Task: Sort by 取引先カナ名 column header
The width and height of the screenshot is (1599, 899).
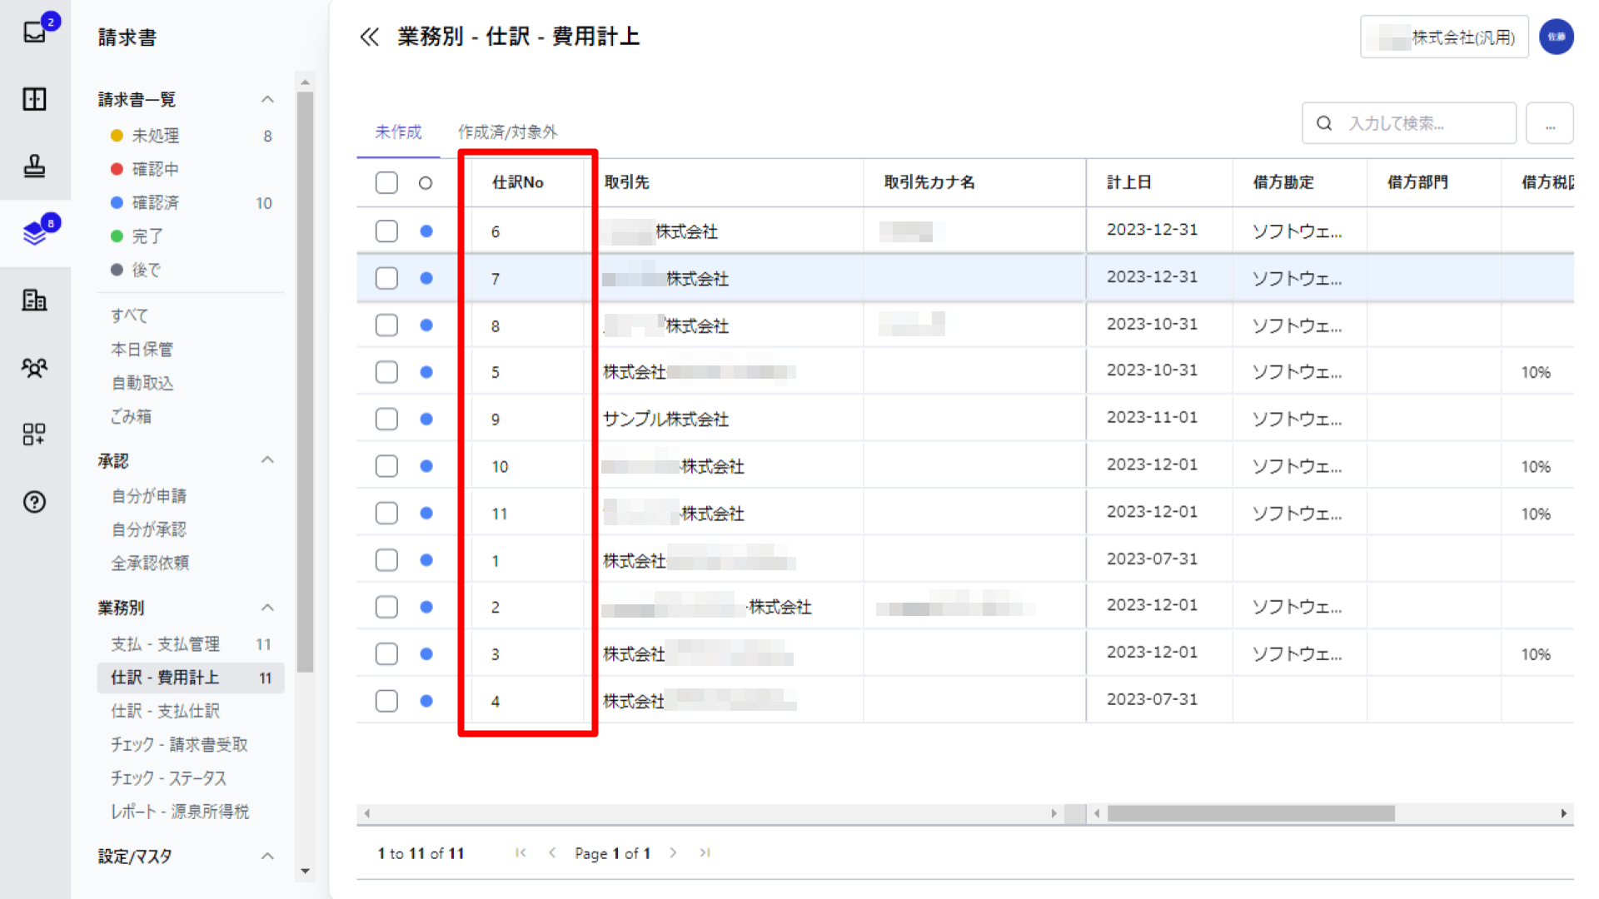Action: [929, 182]
